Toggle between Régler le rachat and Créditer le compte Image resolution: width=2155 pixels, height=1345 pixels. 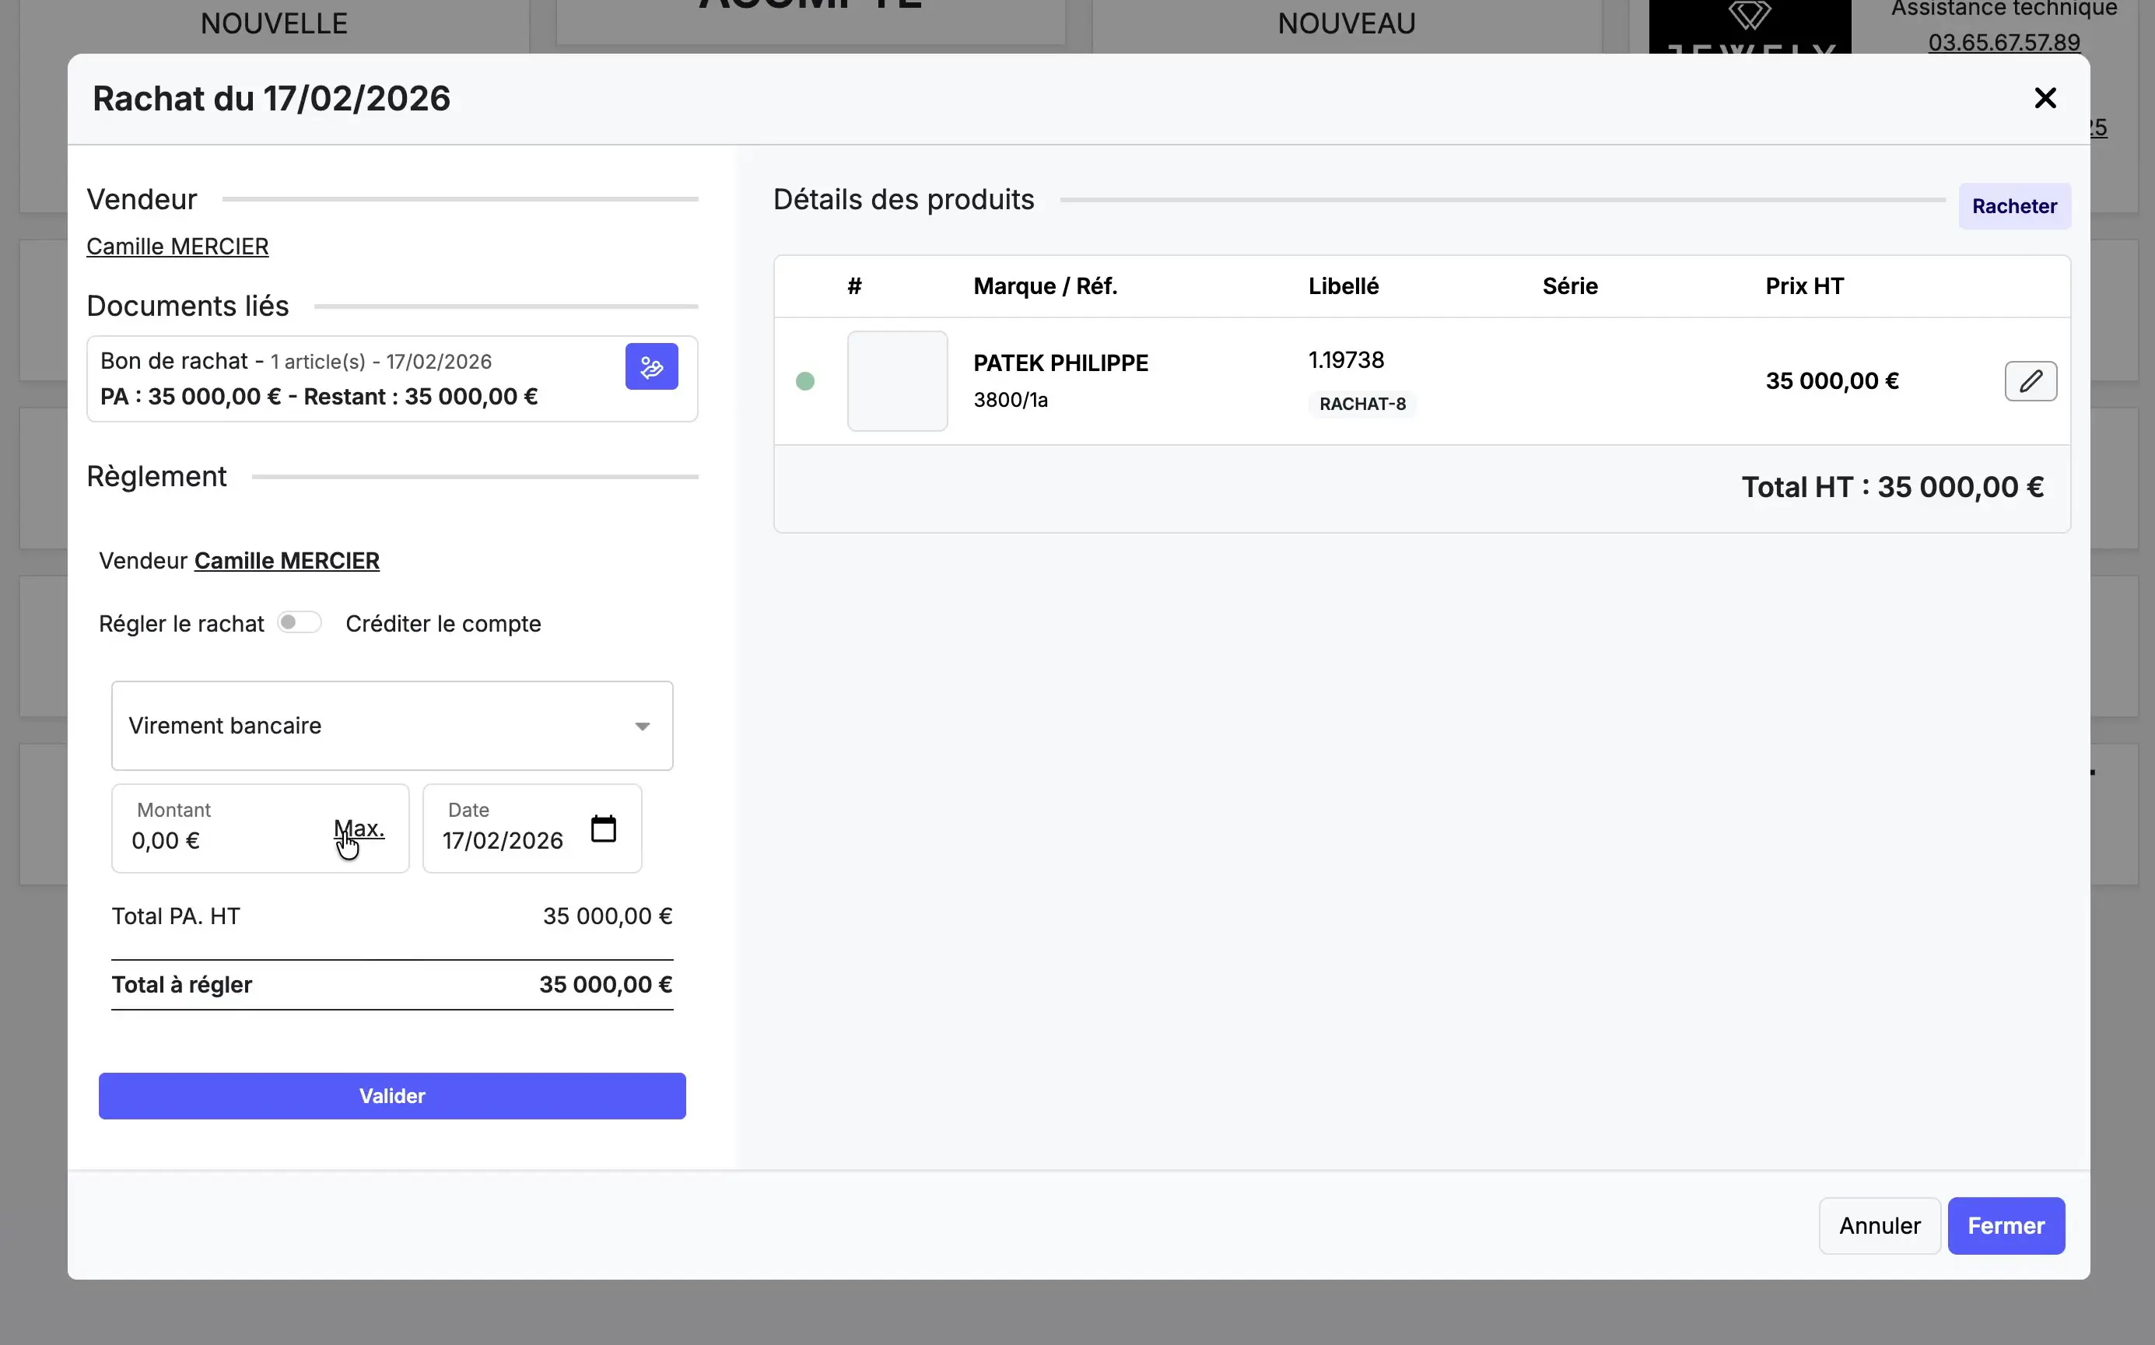pos(299,622)
